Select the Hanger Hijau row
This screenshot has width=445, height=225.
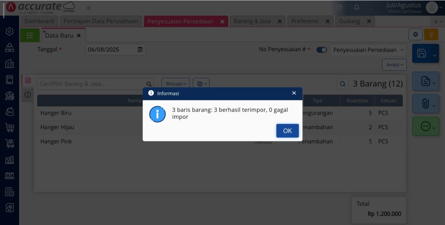[x=220, y=127]
